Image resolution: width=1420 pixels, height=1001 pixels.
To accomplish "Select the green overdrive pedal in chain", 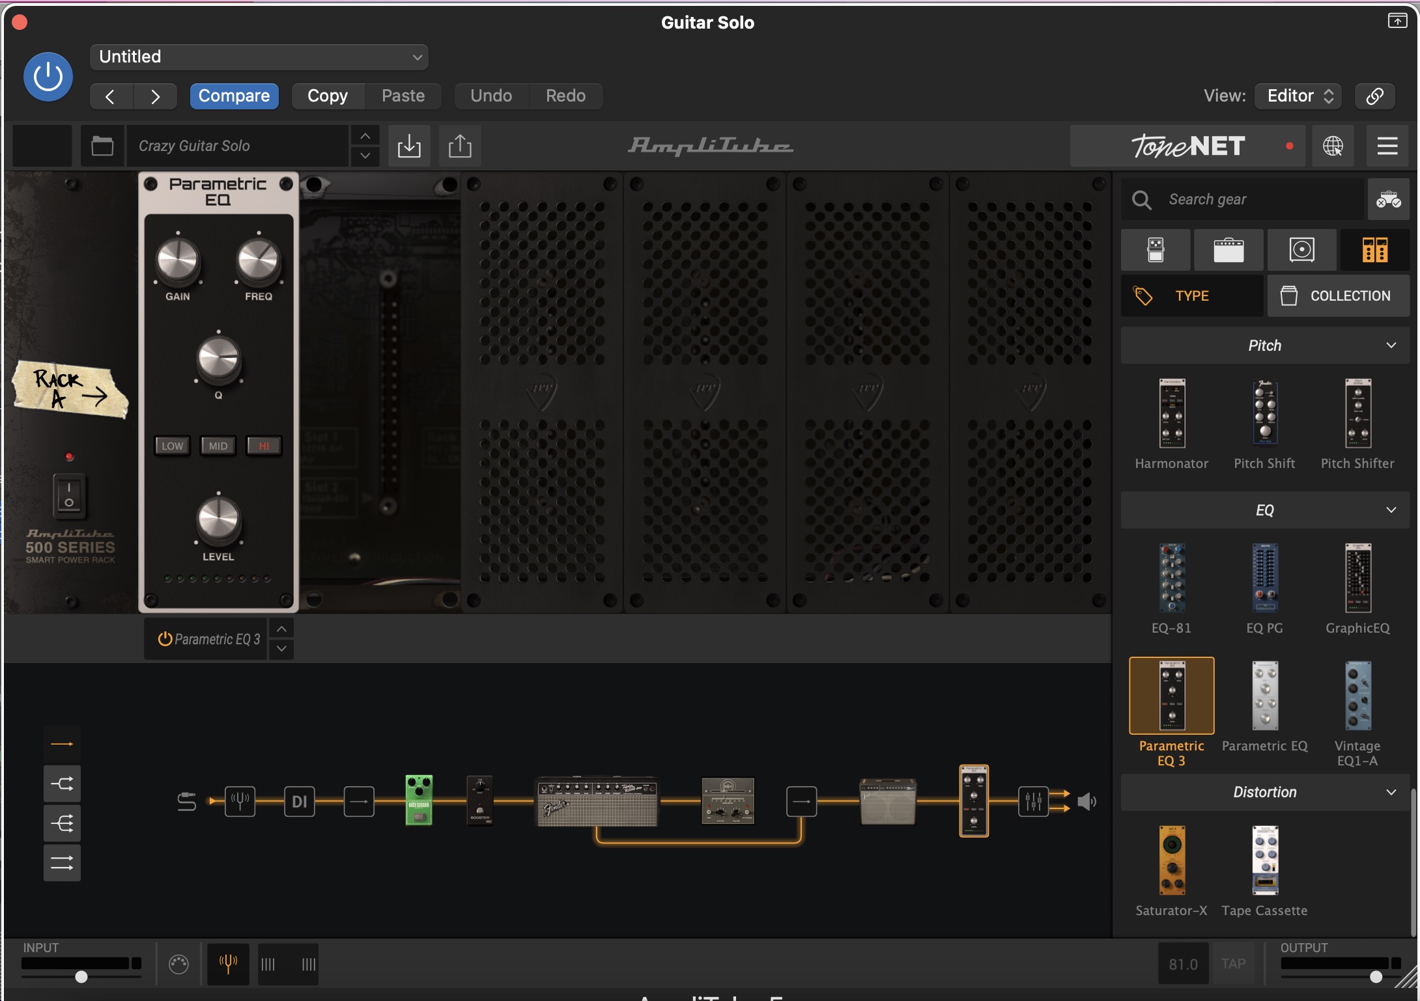I will coord(419,800).
